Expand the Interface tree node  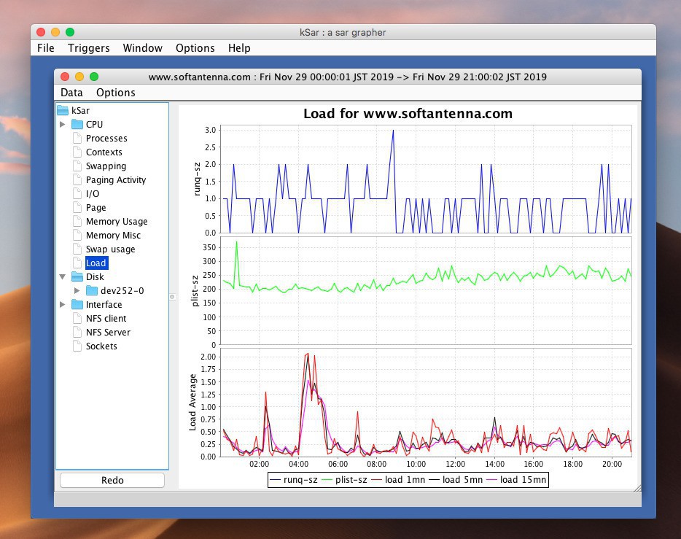[x=63, y=304]
